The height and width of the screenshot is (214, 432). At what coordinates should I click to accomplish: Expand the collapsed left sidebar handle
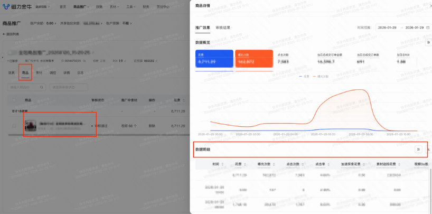[x=2, y=58]
